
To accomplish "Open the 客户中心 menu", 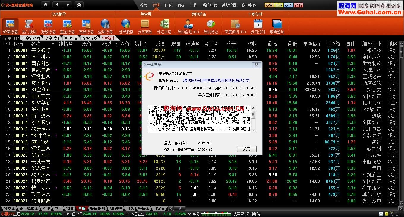I will click(249, 5).
